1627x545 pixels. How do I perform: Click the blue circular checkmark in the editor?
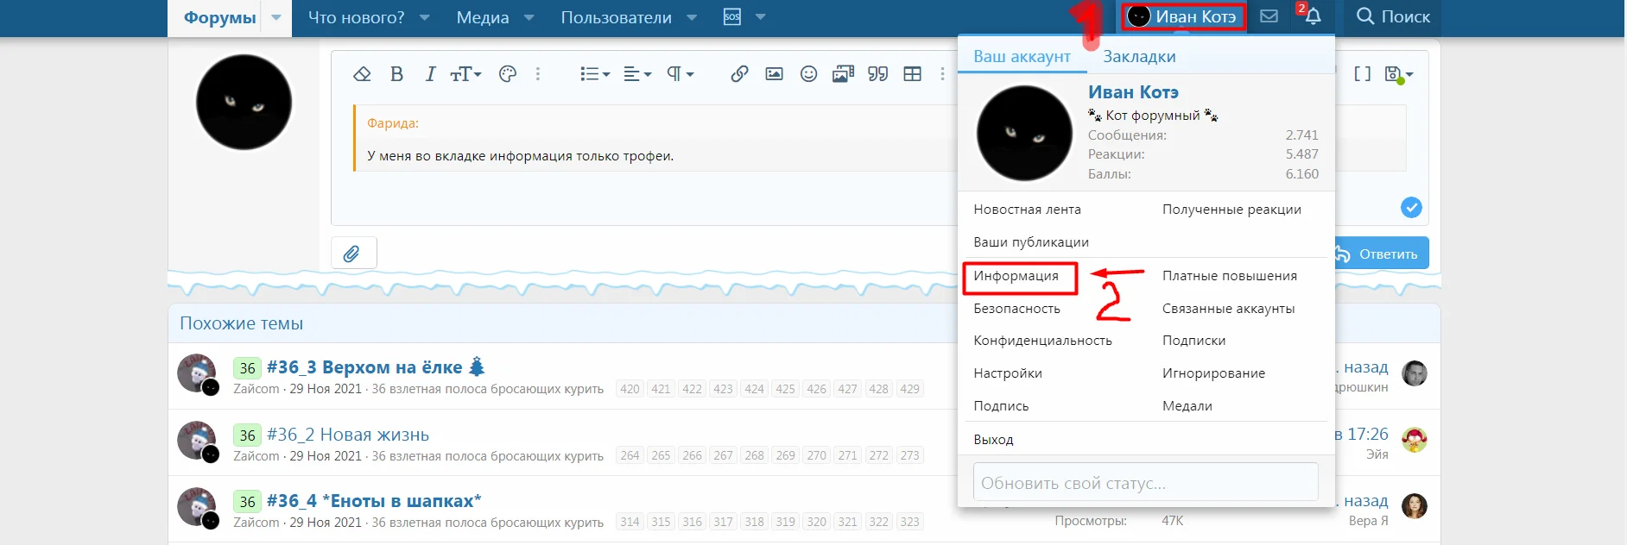click(1411, 208)
